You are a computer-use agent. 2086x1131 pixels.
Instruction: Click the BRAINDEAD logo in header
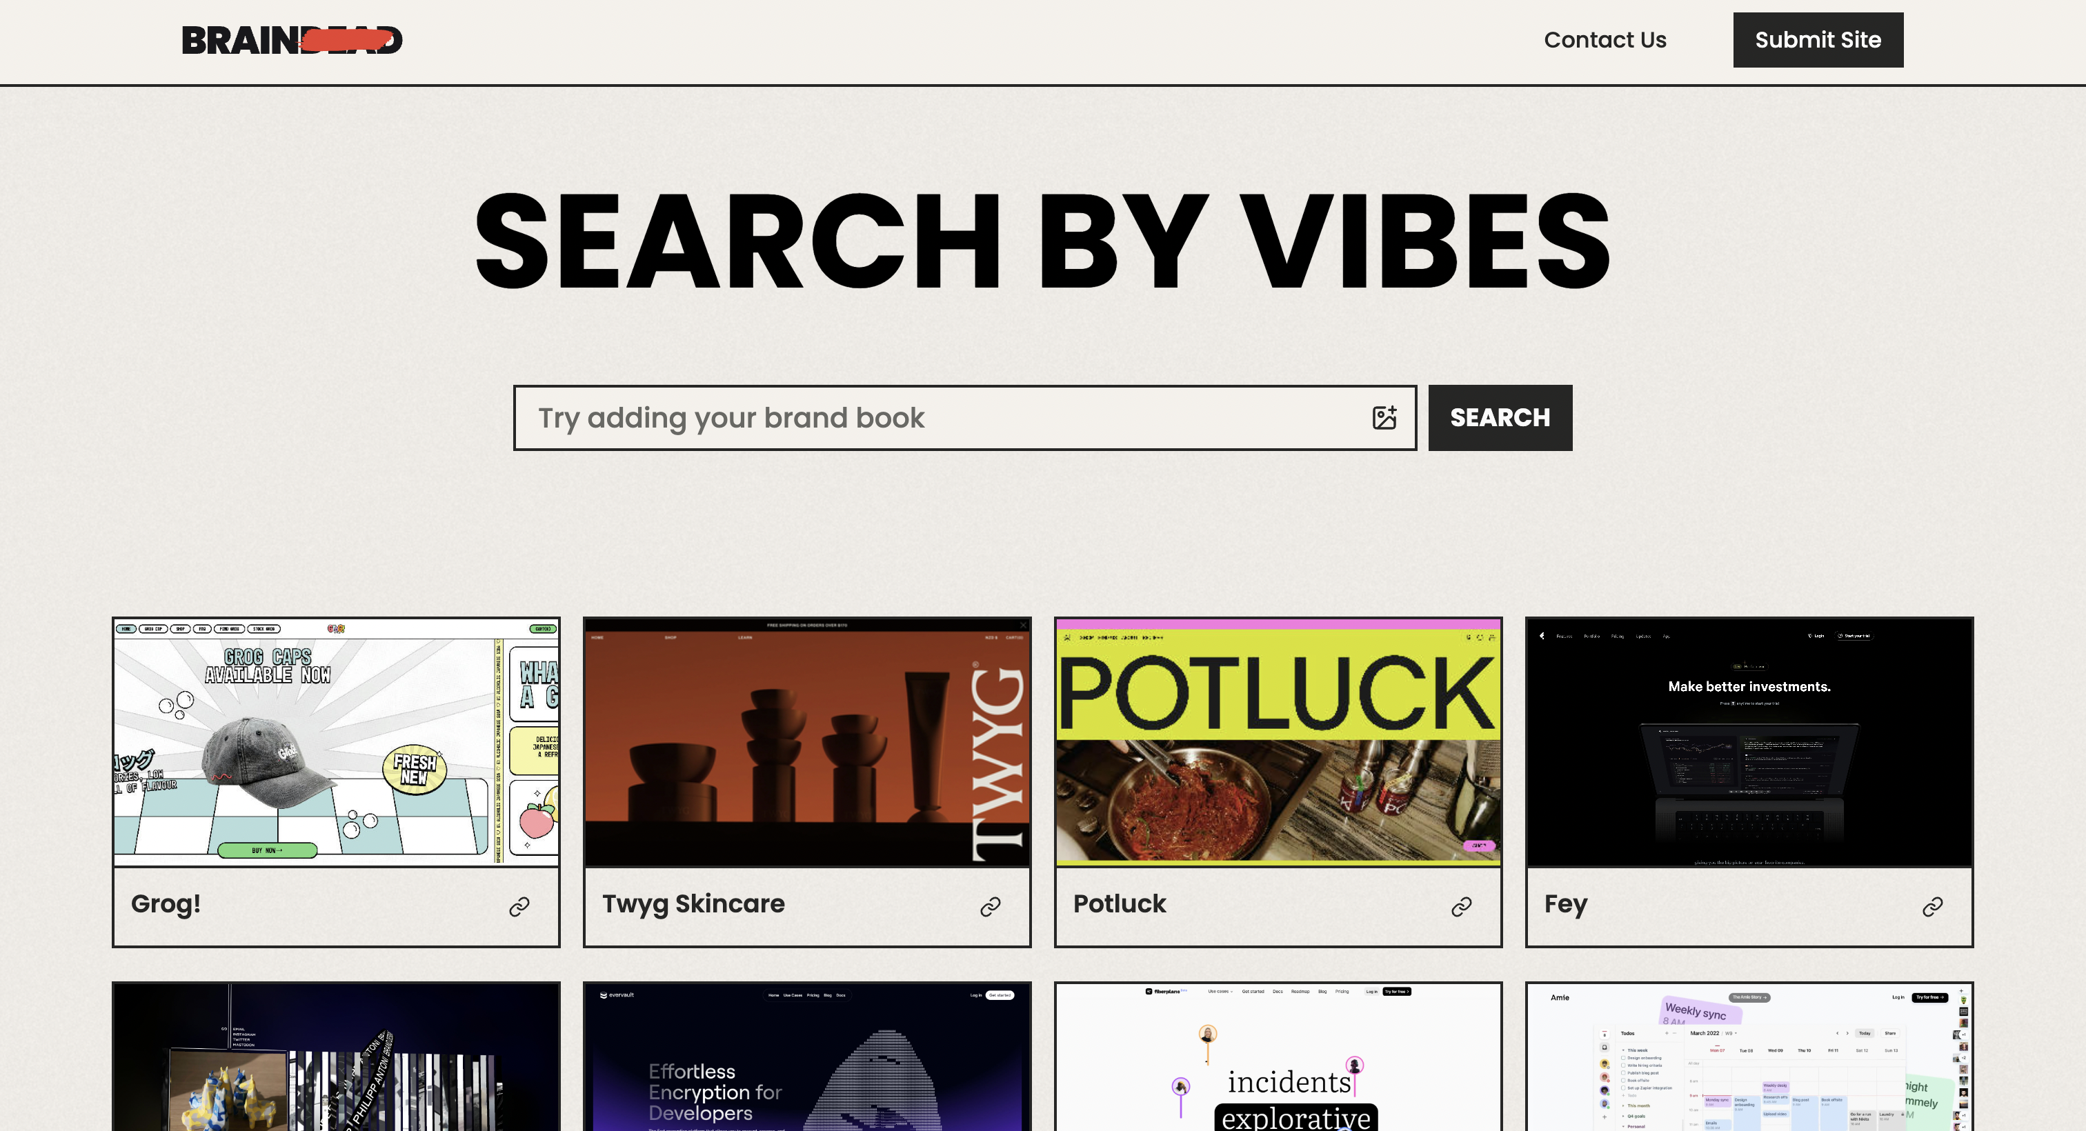[292, 40]
